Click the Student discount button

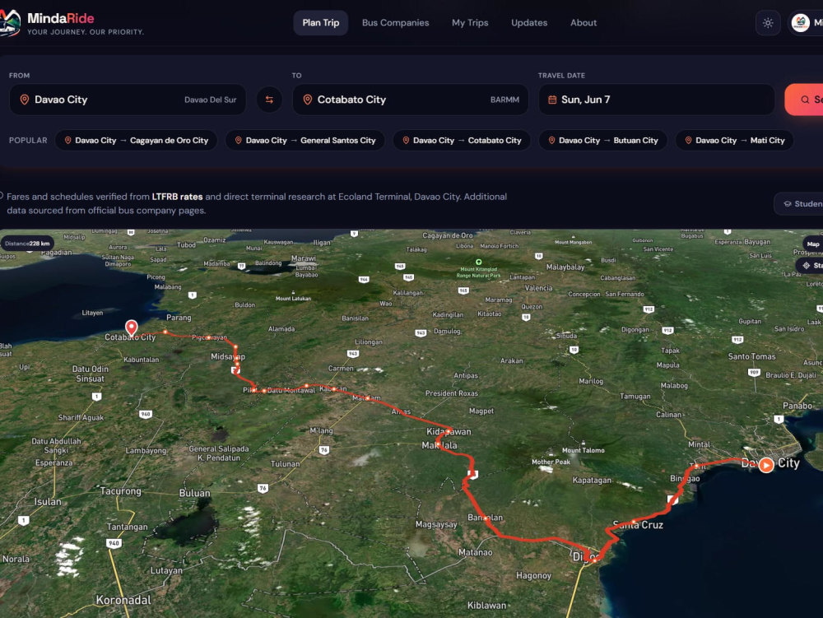(x=799, y=203)
